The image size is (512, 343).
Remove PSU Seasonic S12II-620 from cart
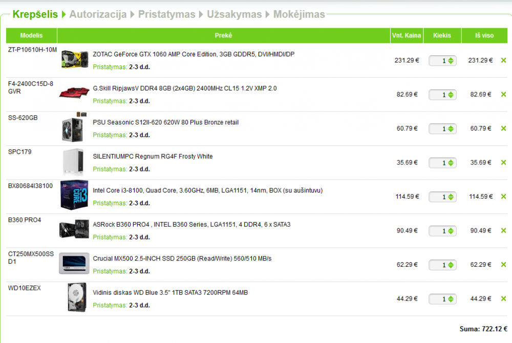503,128
